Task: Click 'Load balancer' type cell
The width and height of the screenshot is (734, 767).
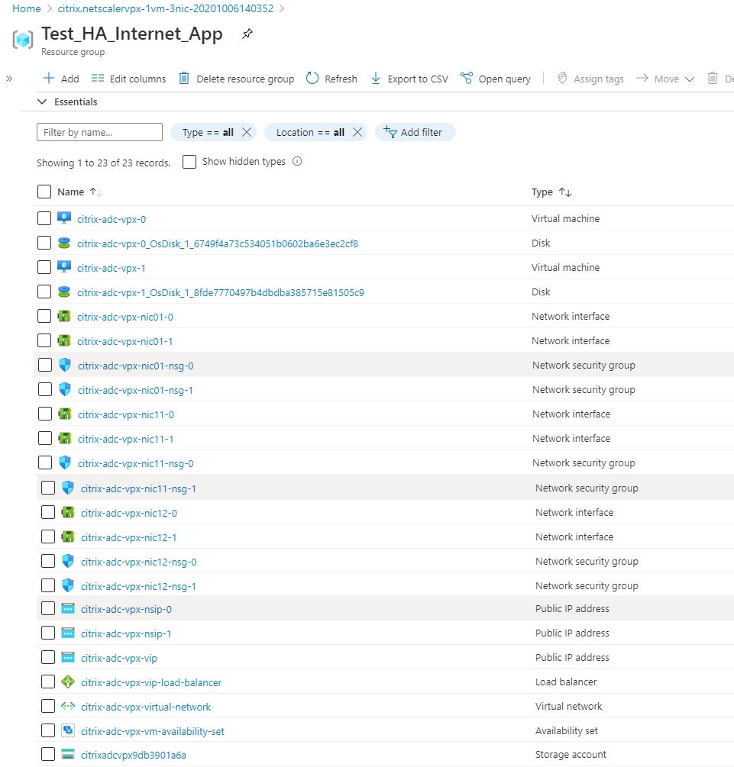Action: click(566, 682)
